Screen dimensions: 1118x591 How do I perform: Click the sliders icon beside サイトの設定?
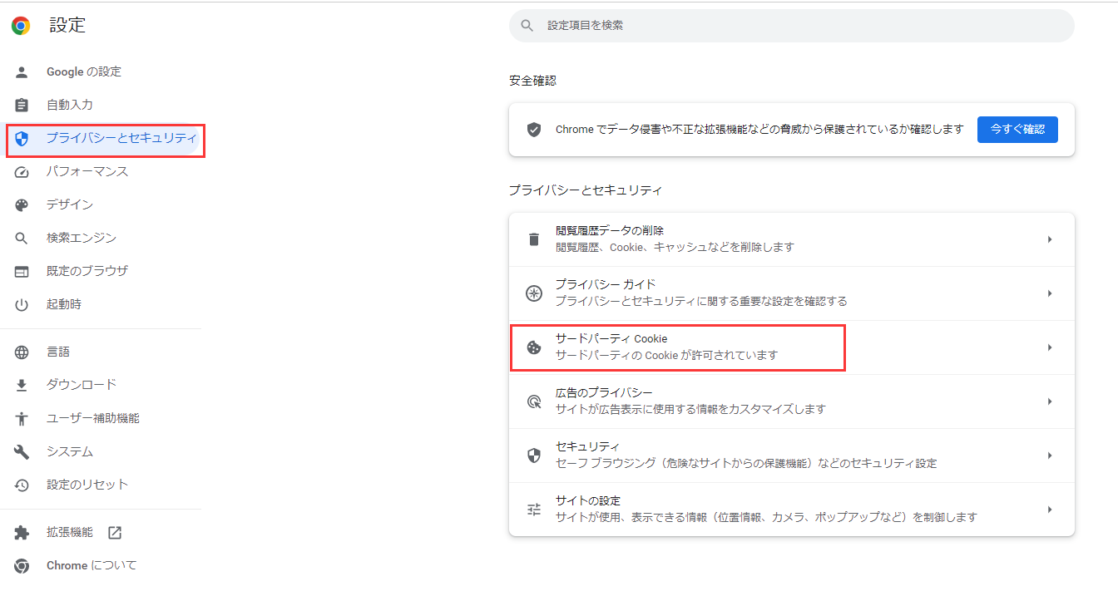(533, 508)
